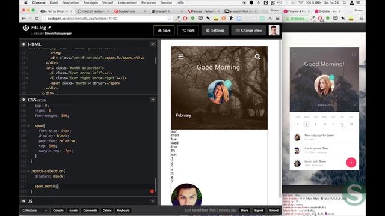Collapse the HTML editor dropdown
The height and width of the screenshot is (216, 385).
(x=152, y=44)
